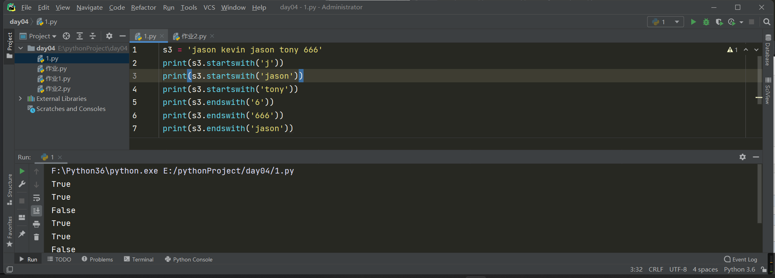Open Project panel settings gear
Viewport: 775px width, 278px height.
tap(109, 36)
